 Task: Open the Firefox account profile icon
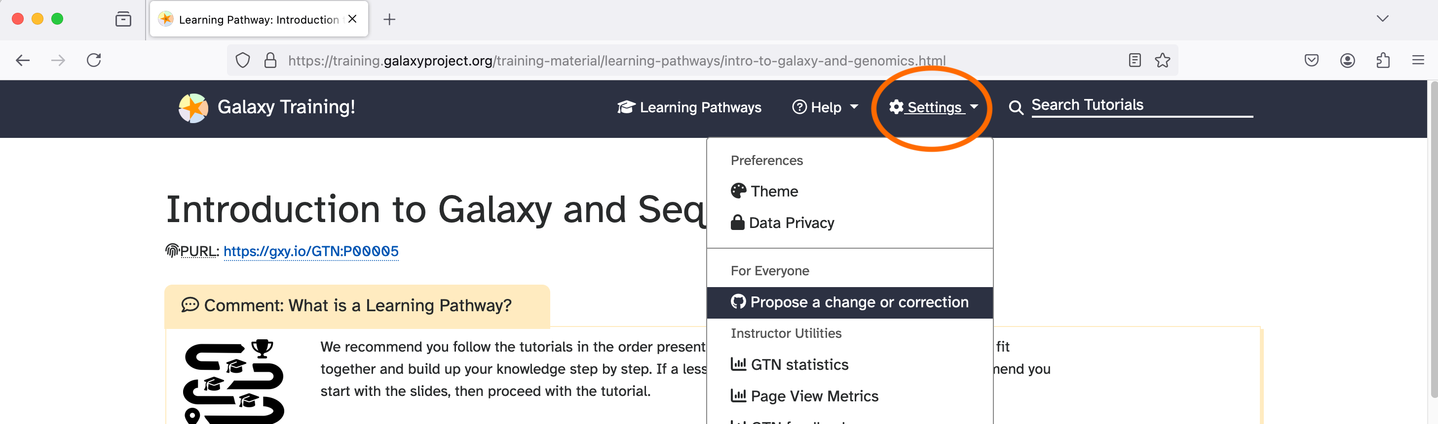pyautogui.click(x=1347, y=60)
